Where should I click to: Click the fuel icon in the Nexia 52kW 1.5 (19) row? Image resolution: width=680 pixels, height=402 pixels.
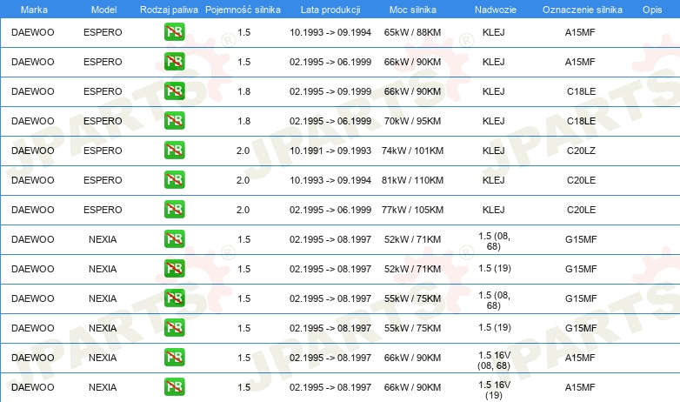[174, 268]
